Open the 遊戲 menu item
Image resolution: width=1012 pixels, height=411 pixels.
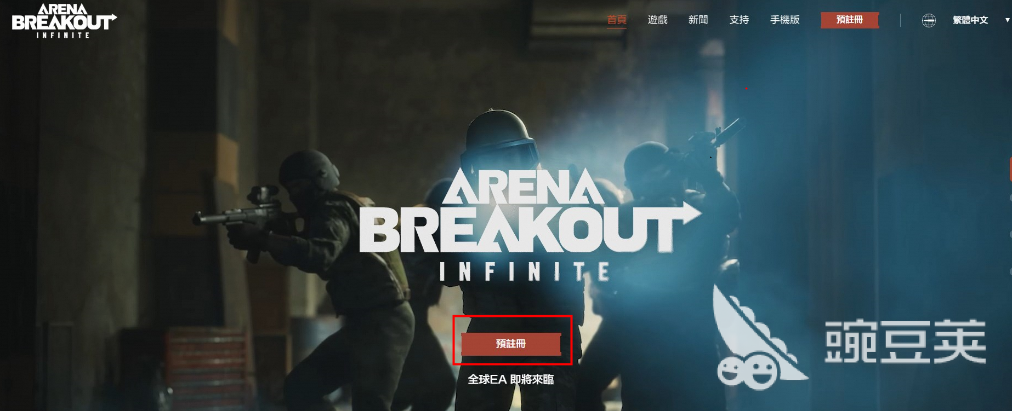coord(657,20)
